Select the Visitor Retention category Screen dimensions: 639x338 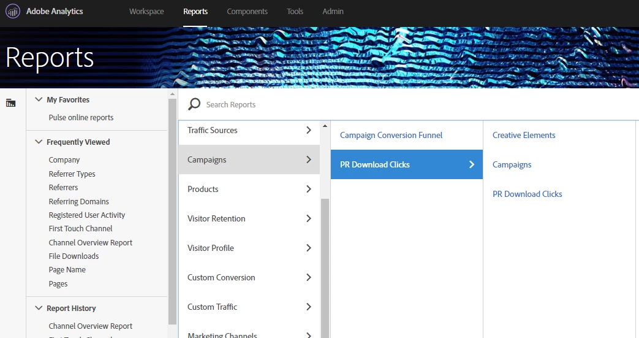[249, 218]
